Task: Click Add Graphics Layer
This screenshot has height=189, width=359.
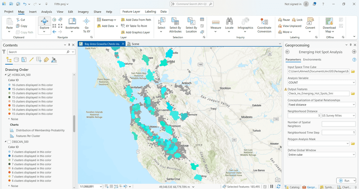Action: pyautogui.click(x=135, y=32)
